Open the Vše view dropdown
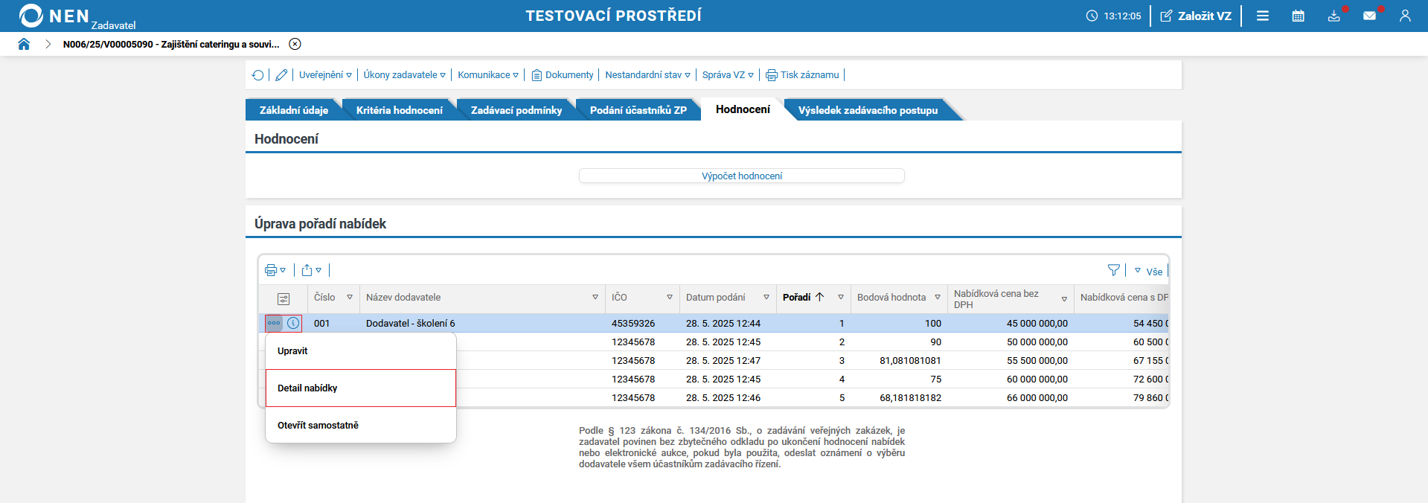1428x503 pixels. click(x=1148, y=272)
